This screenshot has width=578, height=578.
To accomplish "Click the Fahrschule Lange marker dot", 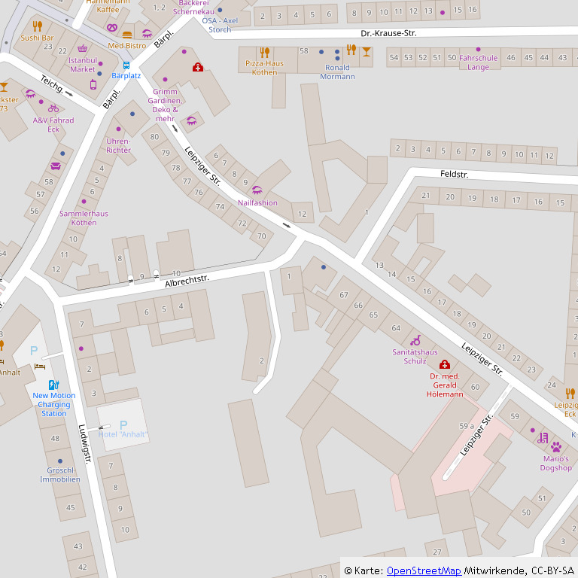I will pos(478,49).
